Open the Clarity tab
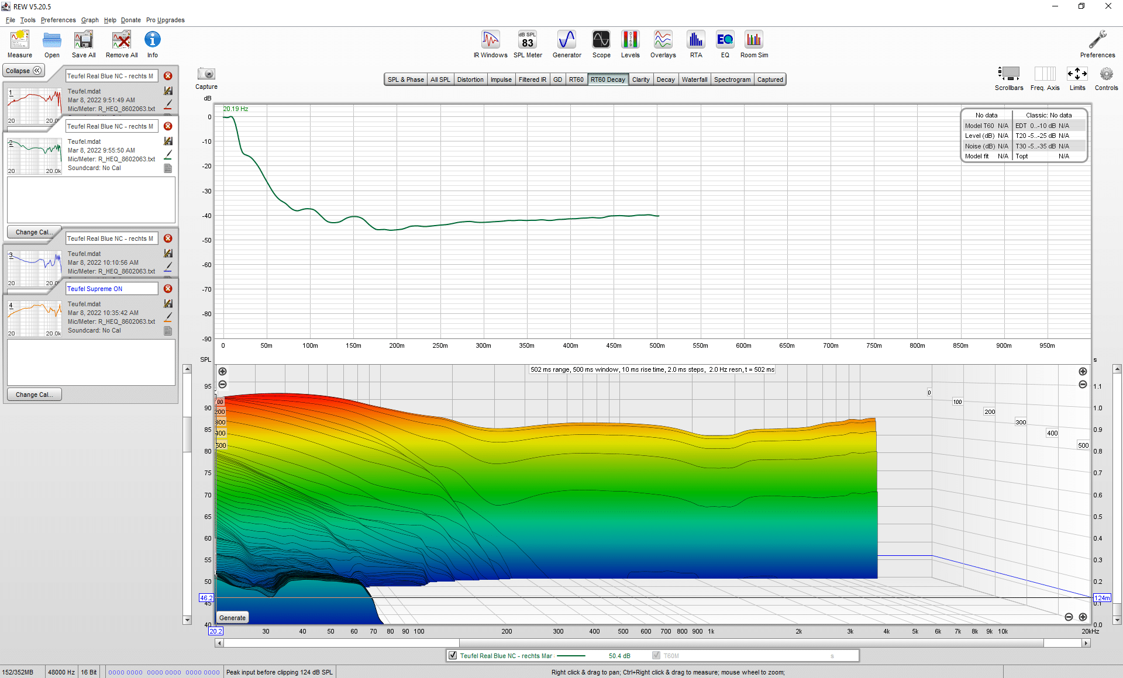Screen dimensions: 1123x678 (x=641, y=79)
